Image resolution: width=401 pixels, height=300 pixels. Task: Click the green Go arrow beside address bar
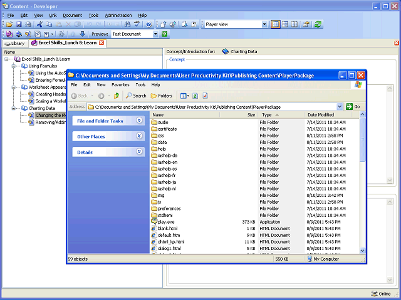tap(349, 107)
